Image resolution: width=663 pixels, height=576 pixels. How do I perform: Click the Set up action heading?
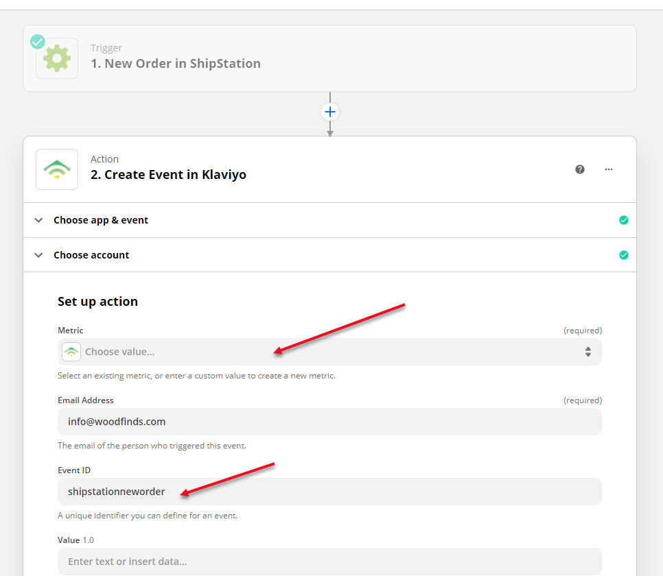coord(97,301)
